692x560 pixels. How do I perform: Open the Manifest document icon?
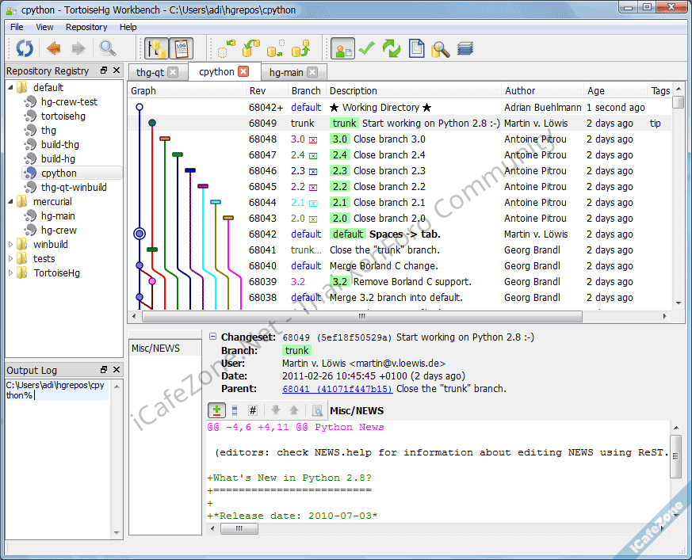(x=417, y=48)
